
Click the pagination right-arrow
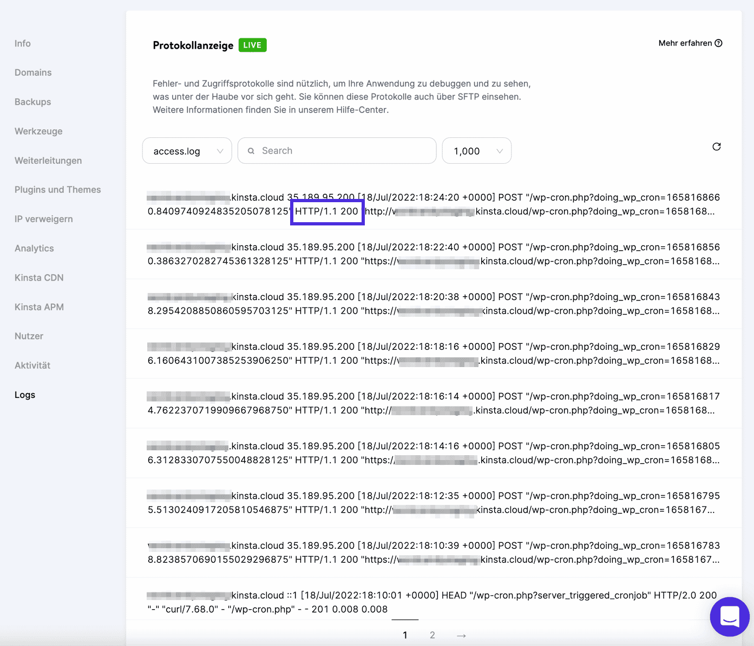(461, 635)
